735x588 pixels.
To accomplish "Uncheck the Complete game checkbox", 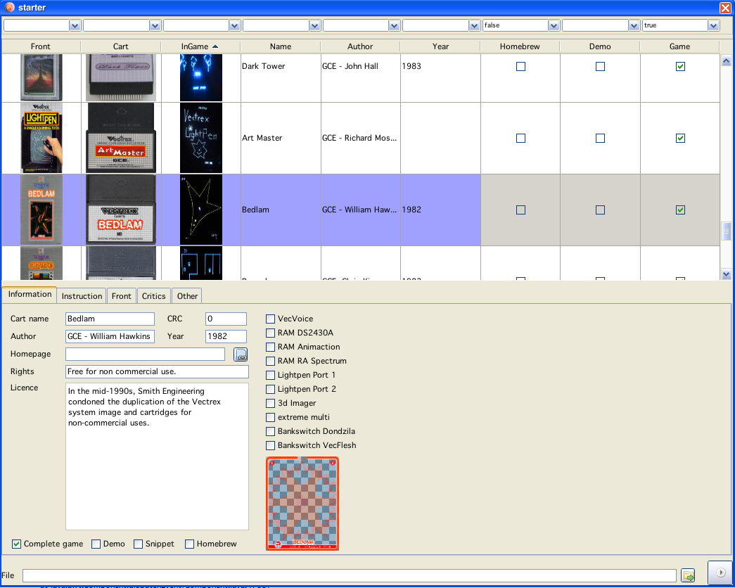I will click(x=17, y=544).
